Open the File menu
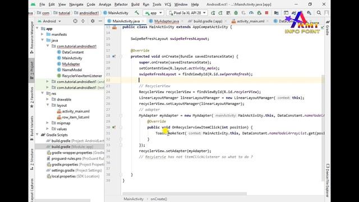The image size is (359, 202). pyautogui.click(x=42, y=4)
